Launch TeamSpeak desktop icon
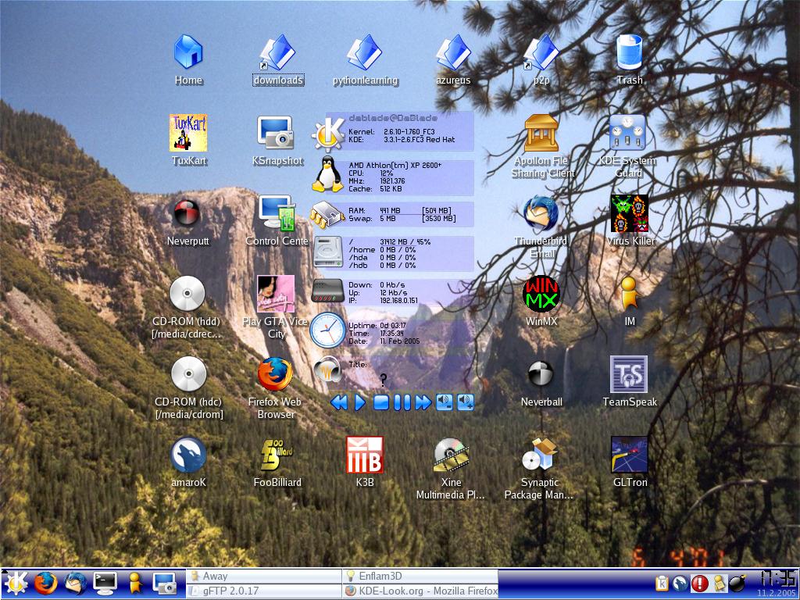800x600 pixels. point(629,374)
